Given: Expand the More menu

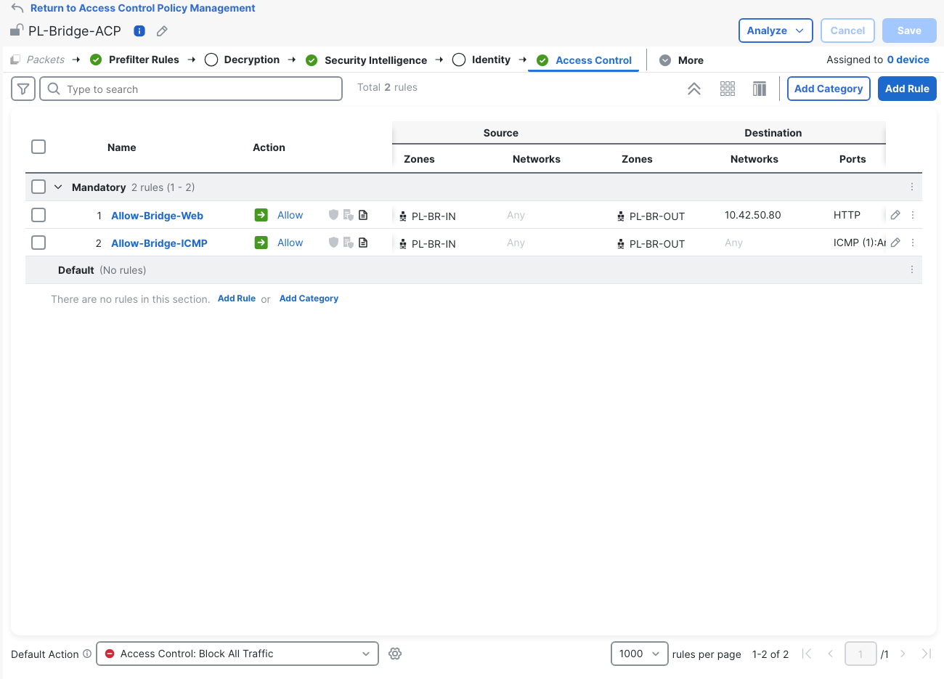Looking at the screenshot, I should pos(681,60).
